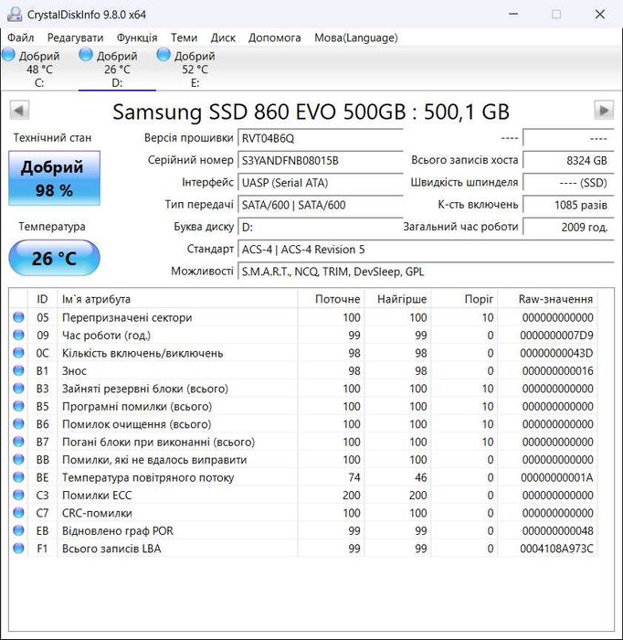This screenshot has height=640, width=623.
Task: Click power on hours value 2009 год.
Action: coord(568,227)
